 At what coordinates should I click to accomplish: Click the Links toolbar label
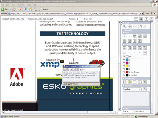pyautogui.click(x=147, y=13)
